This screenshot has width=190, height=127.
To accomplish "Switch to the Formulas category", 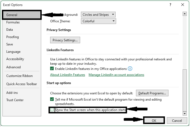I will point(13,22).
